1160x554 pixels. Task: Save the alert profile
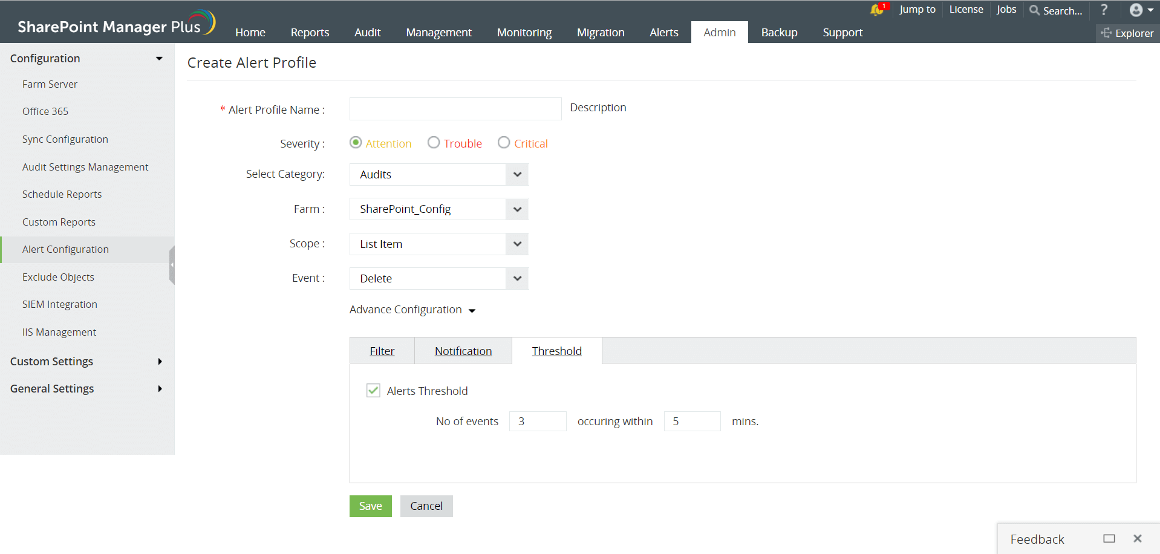point(371,506)
